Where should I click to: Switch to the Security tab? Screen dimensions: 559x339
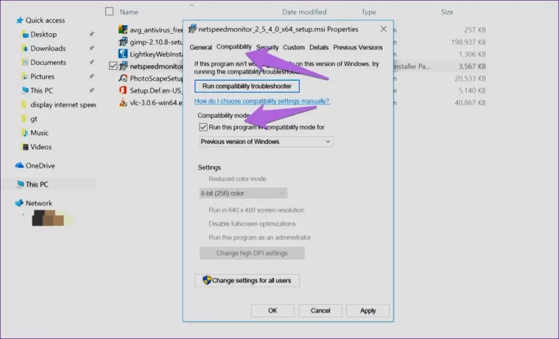click(267, 47)
